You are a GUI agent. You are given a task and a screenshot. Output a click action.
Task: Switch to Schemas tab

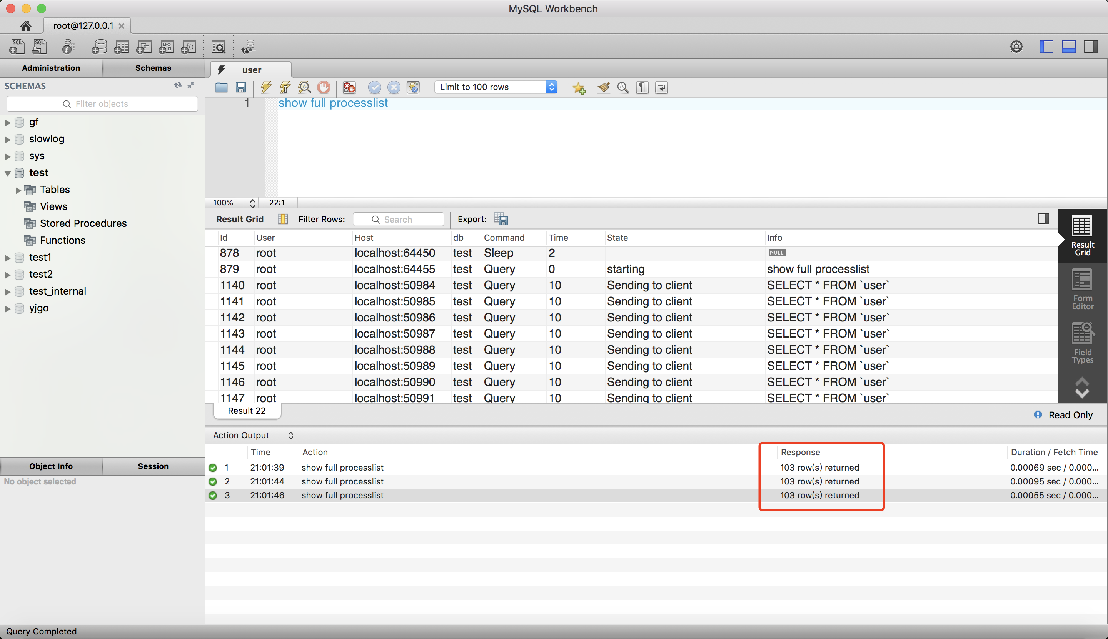(x=153, y=68)
